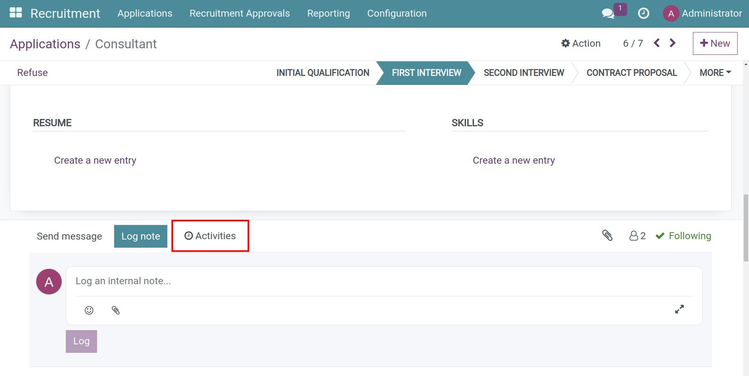Expand the MORE stages dropdown
Image resolution: width=749 pixels, height=376 pixels.
(x=715, y=73)
